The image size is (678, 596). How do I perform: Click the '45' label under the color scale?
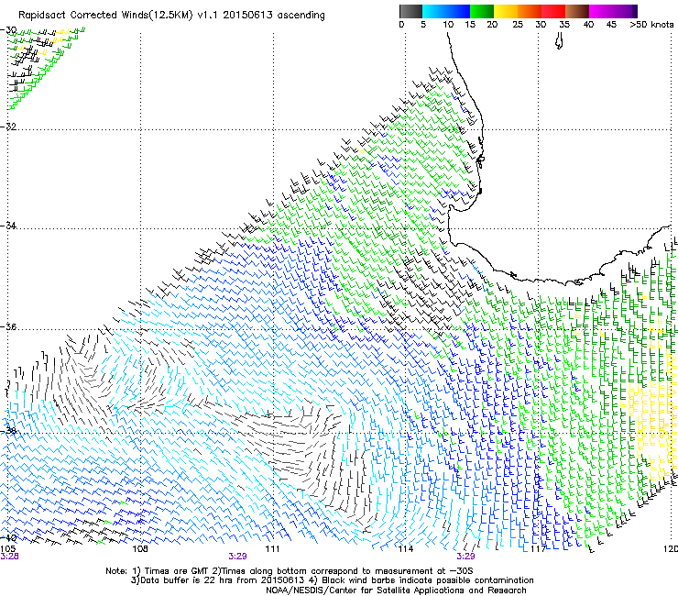coord(611,25)
